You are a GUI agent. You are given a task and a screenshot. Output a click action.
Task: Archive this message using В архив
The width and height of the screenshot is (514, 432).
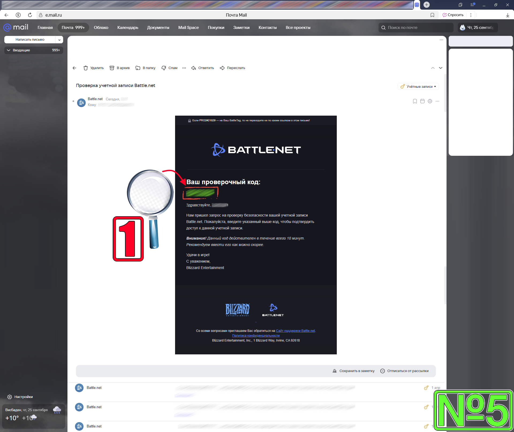pyautogui.click(x=120, y=68)
